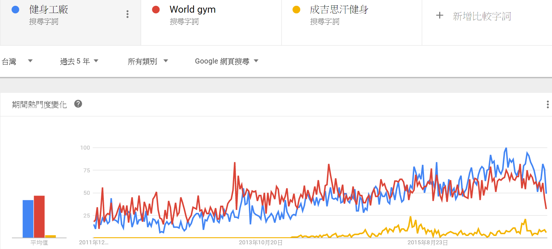This screenshot has width=552, height=249.
Task: Click the 2015年8月23日 date label
Action: click(x=428, y=242)
